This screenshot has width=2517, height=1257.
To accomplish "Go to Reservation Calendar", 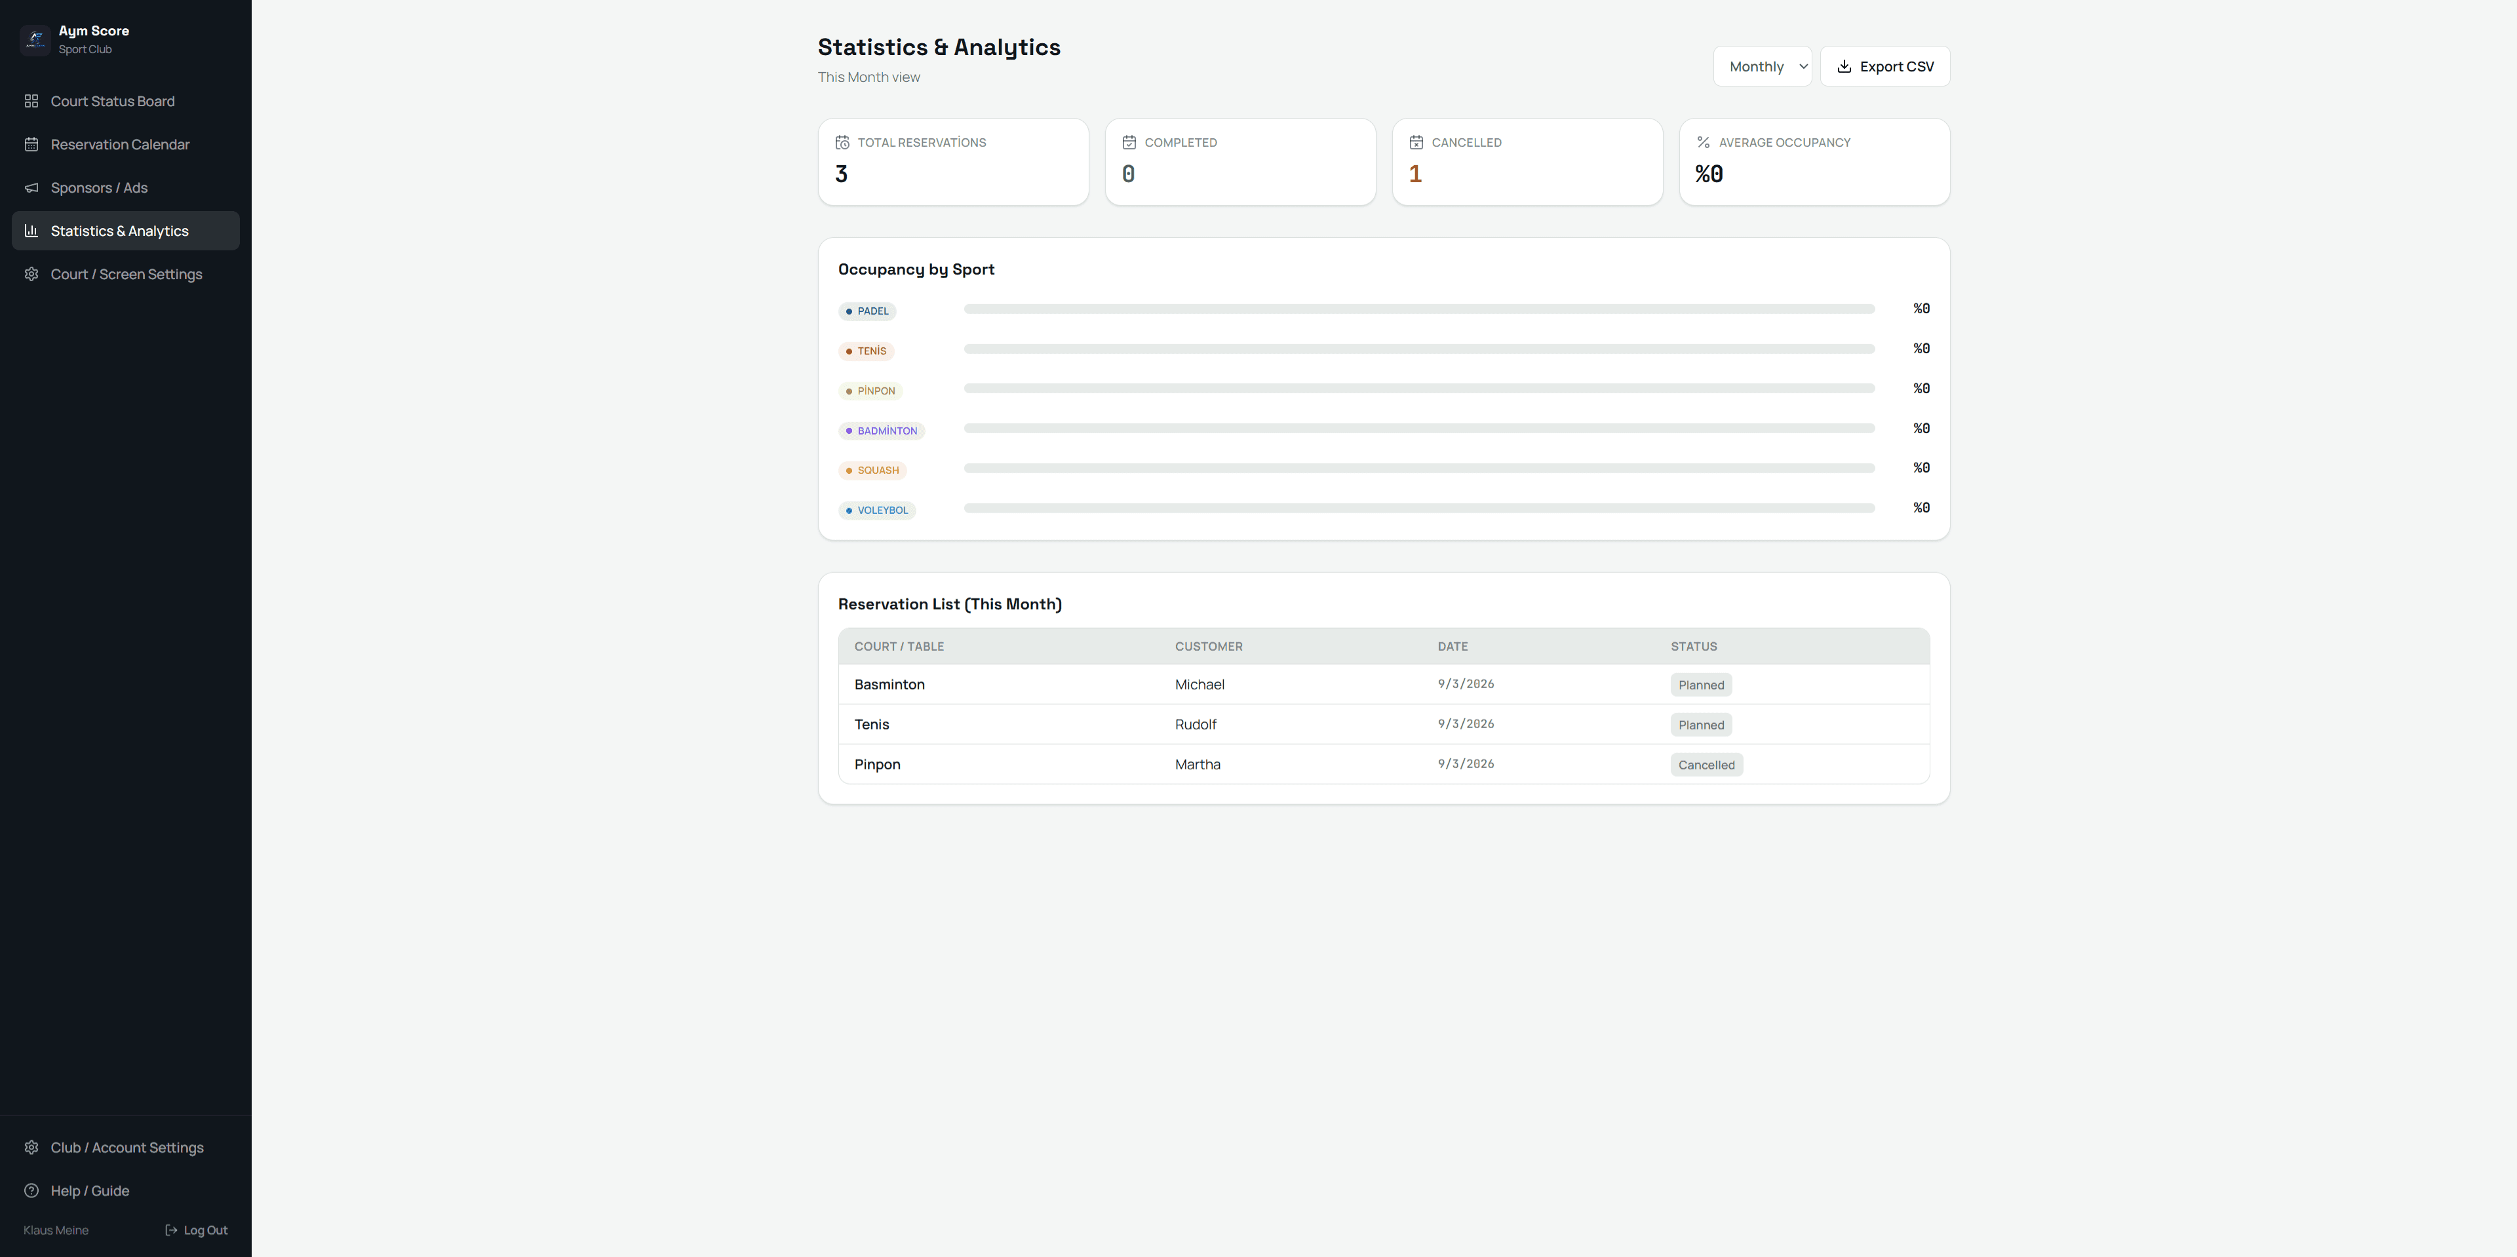I will coord(125,145).
